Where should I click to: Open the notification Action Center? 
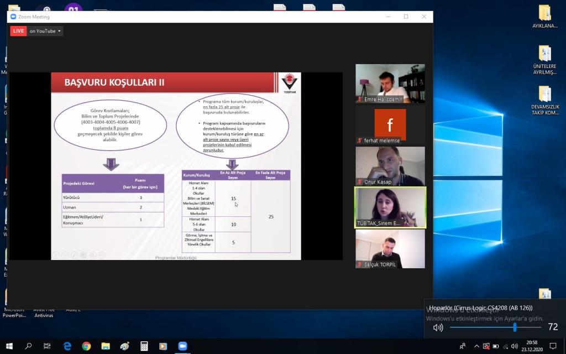click(552, 346)
